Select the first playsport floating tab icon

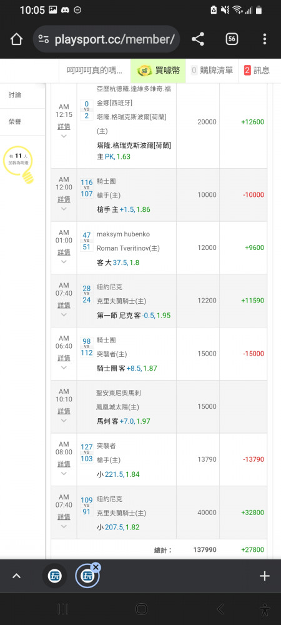pos(55,576)
